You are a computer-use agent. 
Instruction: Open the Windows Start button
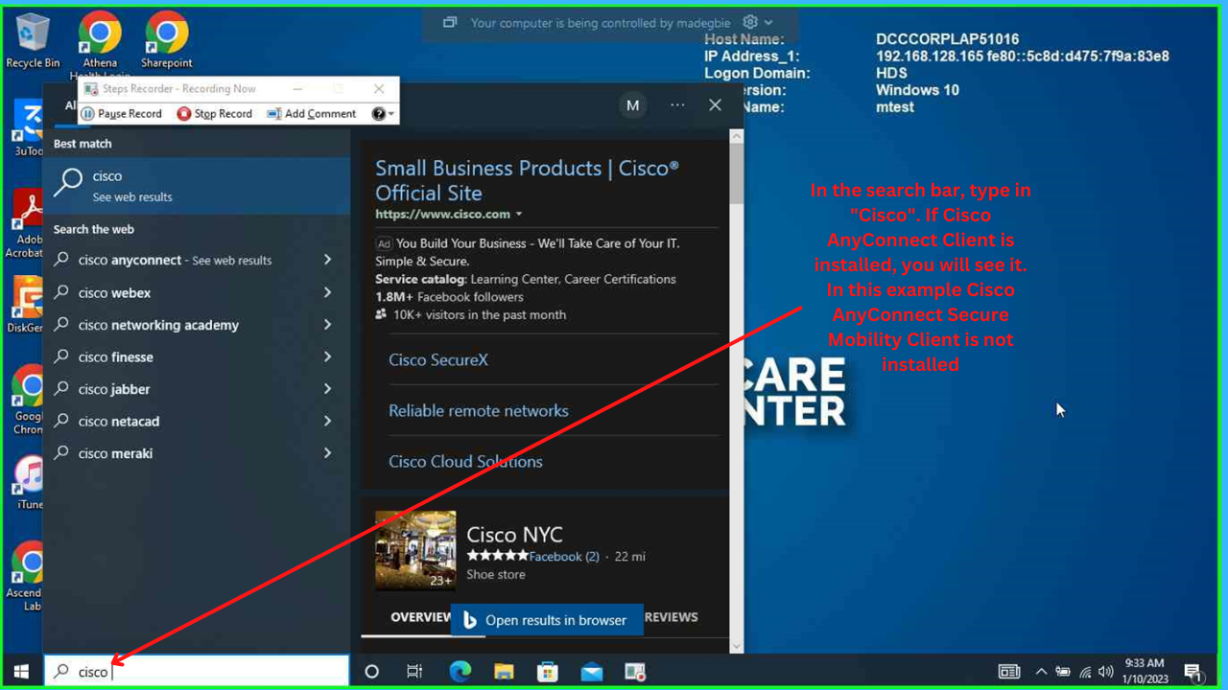pos(21,672)
